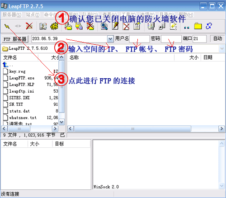Click the lightning document script icon
This screenshot has width=226, height=198.
click(x=173, y=26)
